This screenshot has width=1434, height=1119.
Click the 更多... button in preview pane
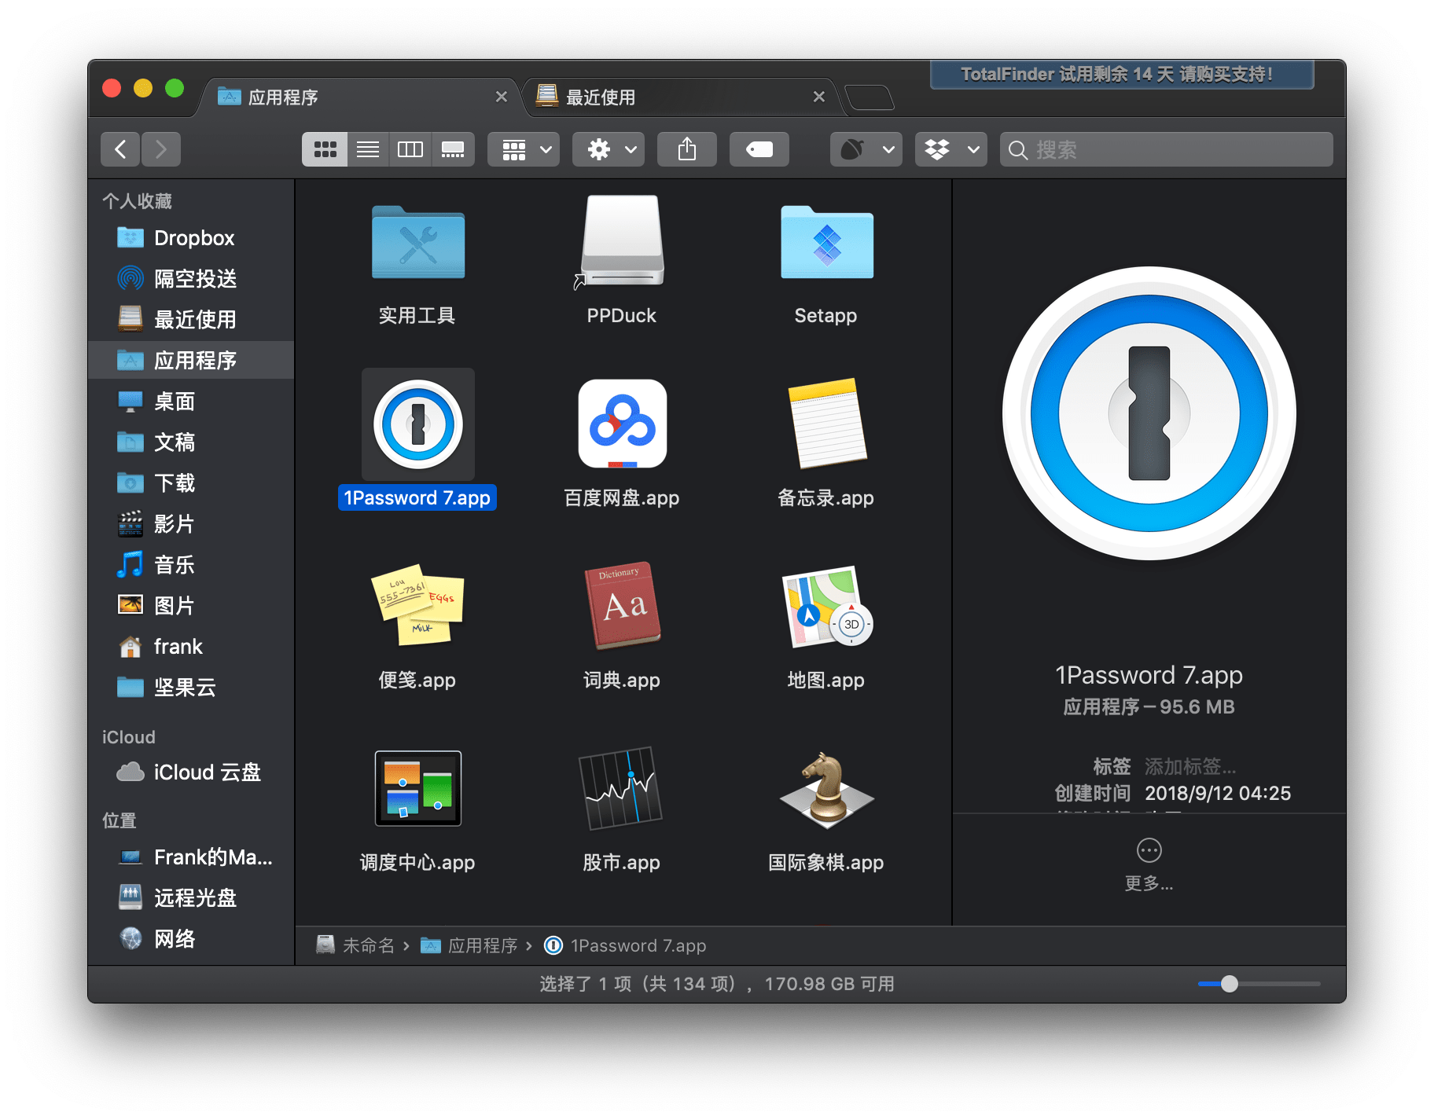point(1149,864)
